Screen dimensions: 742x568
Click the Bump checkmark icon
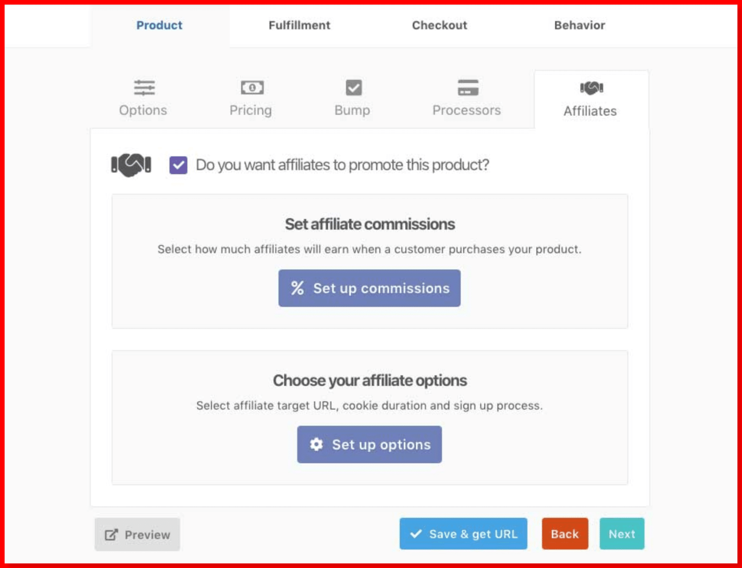click(x=353, y=87)
